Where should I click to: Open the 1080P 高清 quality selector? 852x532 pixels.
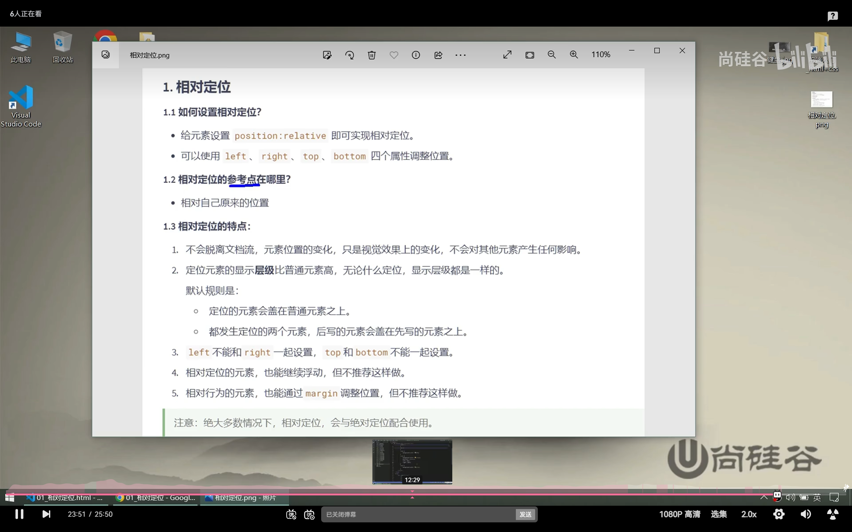pyautogui.click(x=680, y=514)
